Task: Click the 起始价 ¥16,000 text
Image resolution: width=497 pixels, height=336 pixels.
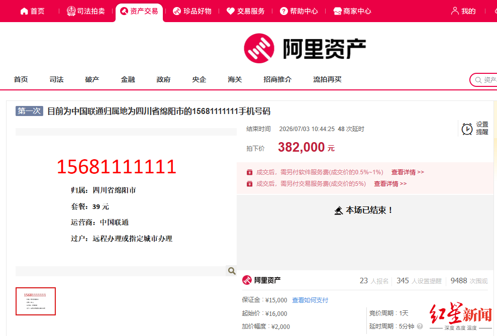Action: click(x=264, y=313)
